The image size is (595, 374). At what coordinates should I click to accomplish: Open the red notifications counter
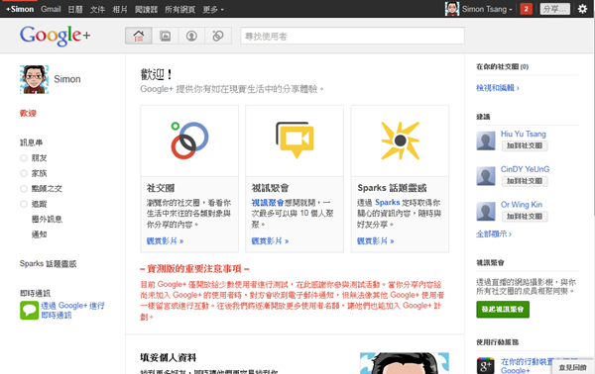pyautogui.click(x=526, y=9)
